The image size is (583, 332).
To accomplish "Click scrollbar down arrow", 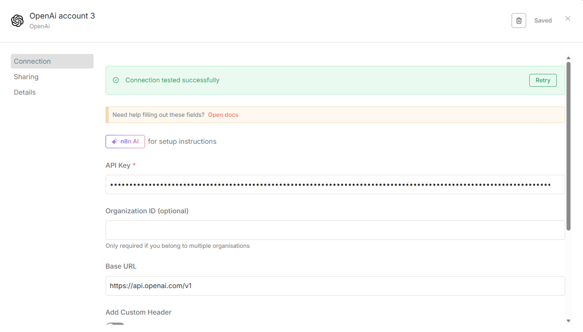I will [x=568, y=321].
